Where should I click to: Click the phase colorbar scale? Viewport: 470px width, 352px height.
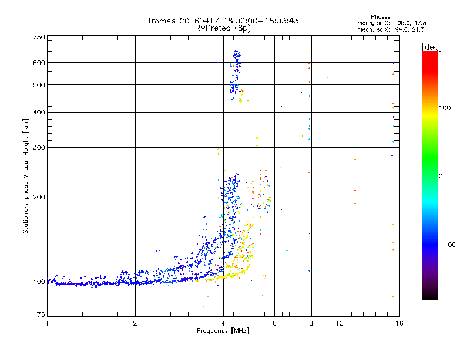[430, 175]
